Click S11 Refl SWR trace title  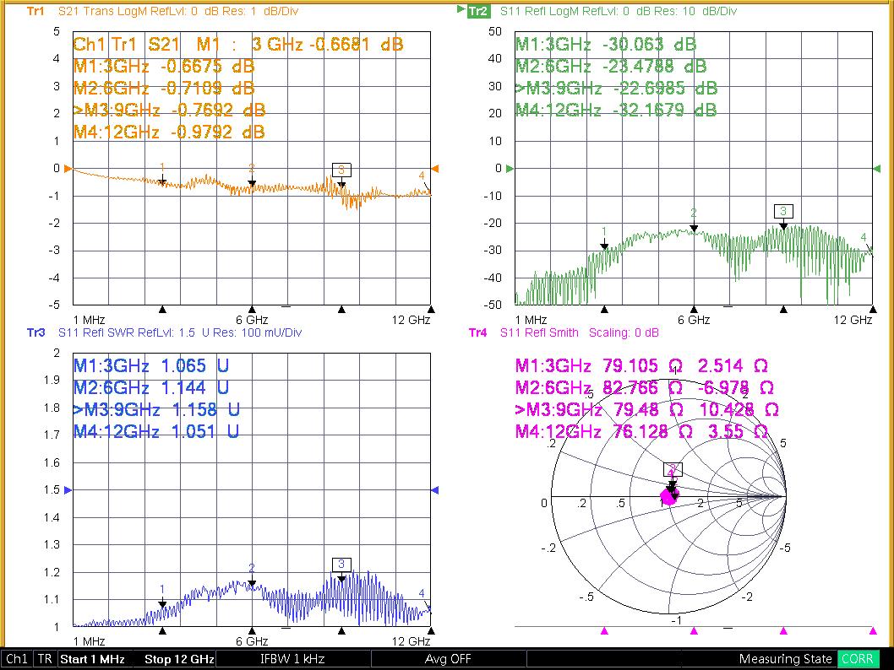point(180,332)
